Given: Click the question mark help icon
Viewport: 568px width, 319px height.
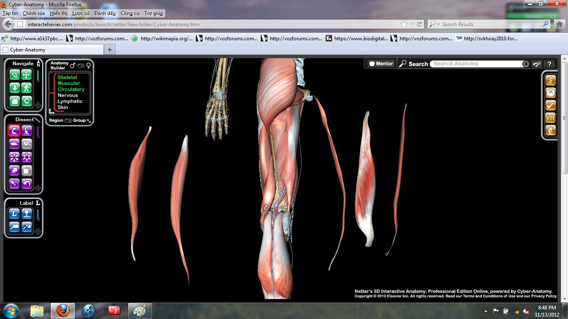Looking at the screenshot, I should (x=549, y=64).
